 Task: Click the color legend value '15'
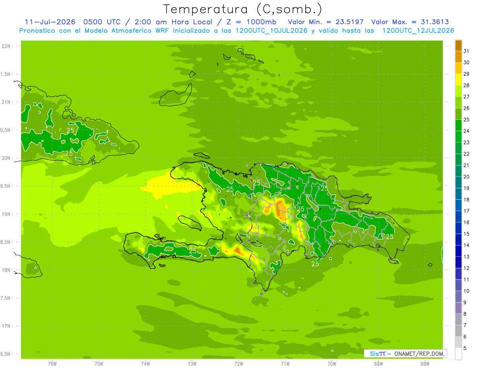(466, 234)
